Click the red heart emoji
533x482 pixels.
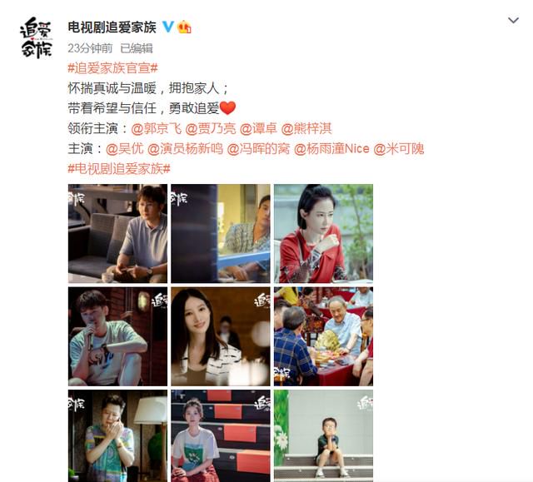[227, 108]
